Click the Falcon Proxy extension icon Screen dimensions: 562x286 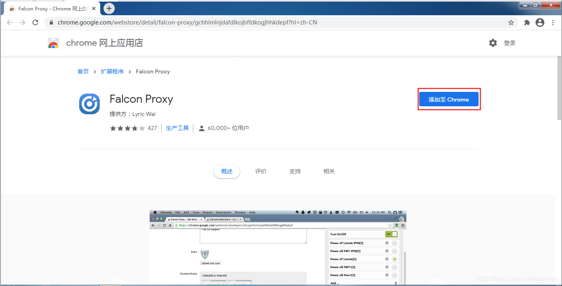point(89,104)
